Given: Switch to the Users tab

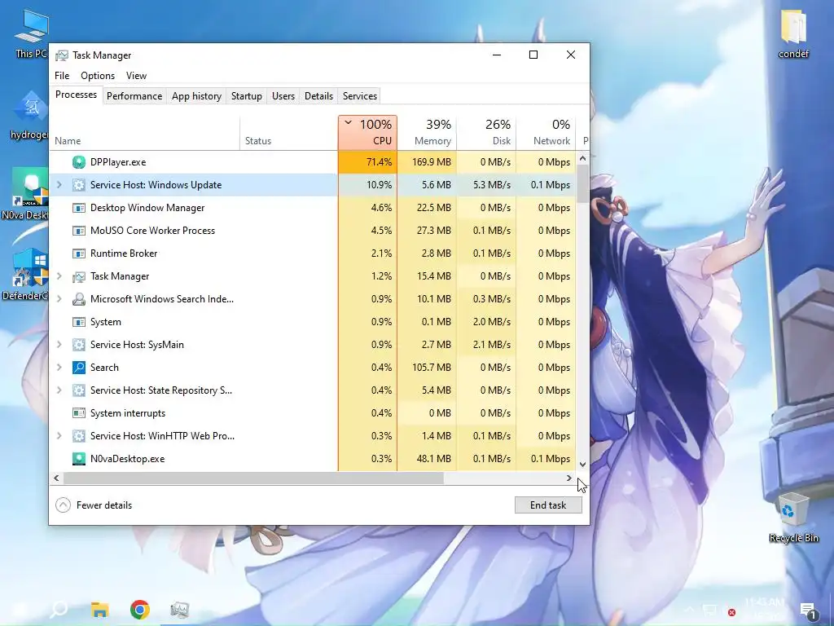Looking at the screenshot, I should [283, 96].
